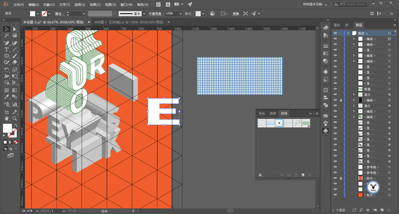Hide 图层 1 using its eye icon
The width and height of the screenshot is (399, 214).
336,33
